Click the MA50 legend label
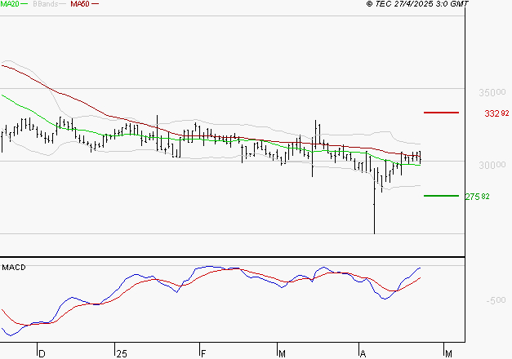Image resolution: width=512 pixels, height=359 pixels. [80, 4]
